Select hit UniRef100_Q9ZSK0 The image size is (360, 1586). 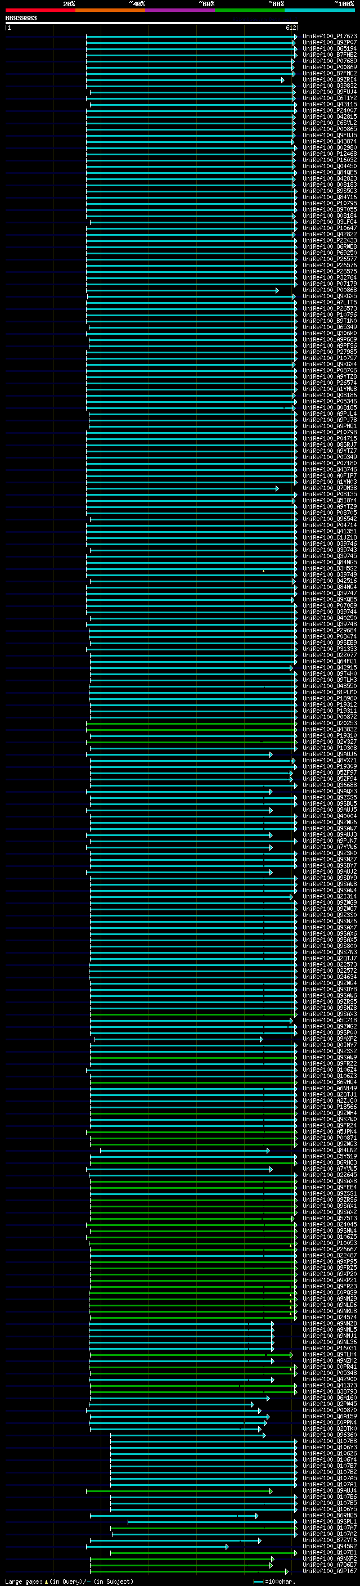tap(329, 853)
